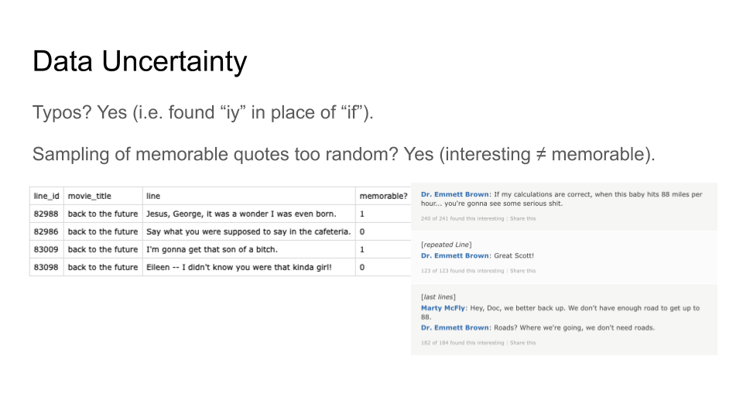Viewport: 743px width, 418px height.
Task: Open the Marty McFly character link
Action: tap(443, 308)
